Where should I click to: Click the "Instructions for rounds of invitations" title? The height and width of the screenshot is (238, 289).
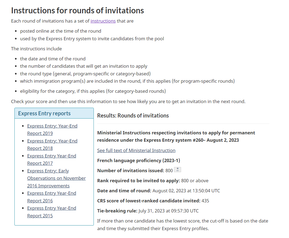tap(77, 10)
